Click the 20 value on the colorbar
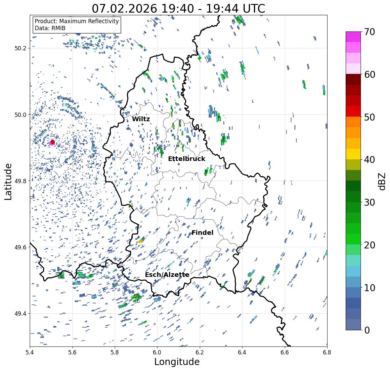The image size is (390, 370). coord(369,245)
